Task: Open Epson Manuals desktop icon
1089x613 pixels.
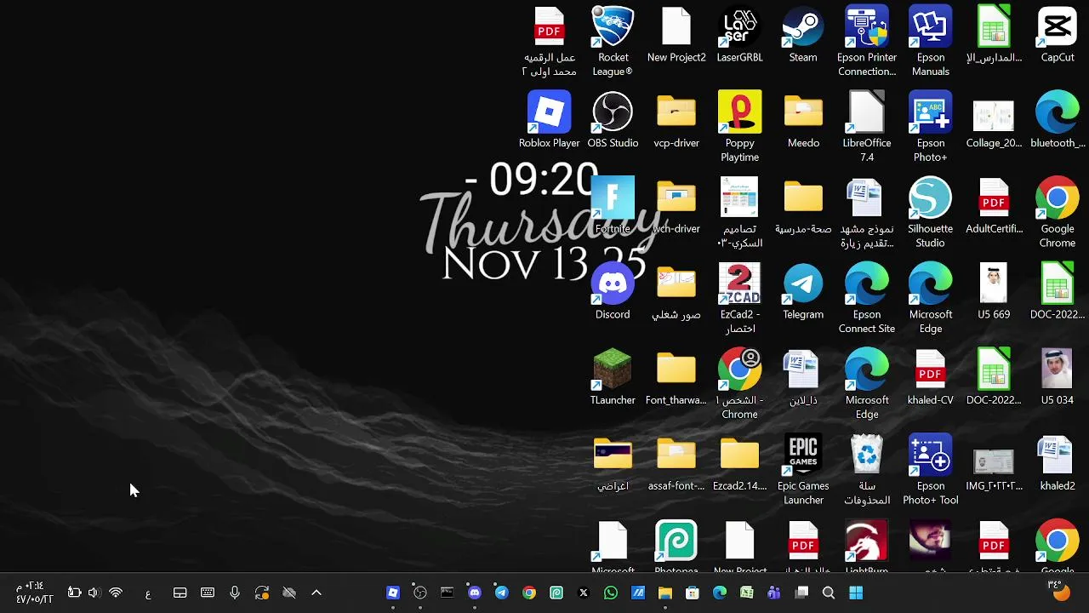Action: (x=930, y=40)
